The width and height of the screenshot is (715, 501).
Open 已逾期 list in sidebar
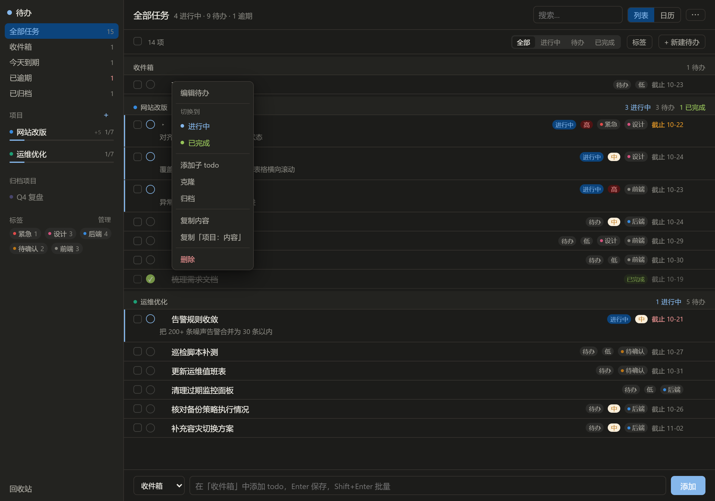[62, 78]
